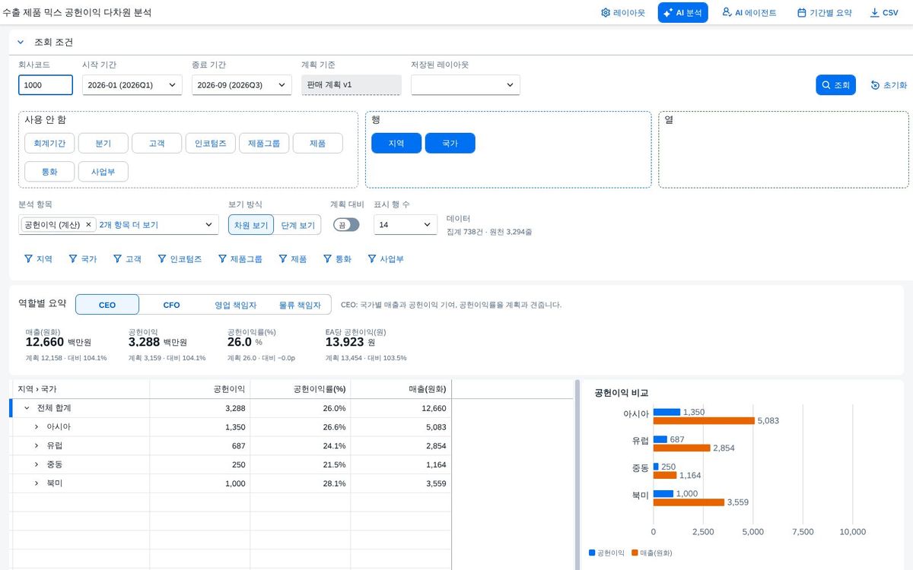Expand the 중동 region row
Image resolution: width=913 pixels, height=570 pixels.
37,464
